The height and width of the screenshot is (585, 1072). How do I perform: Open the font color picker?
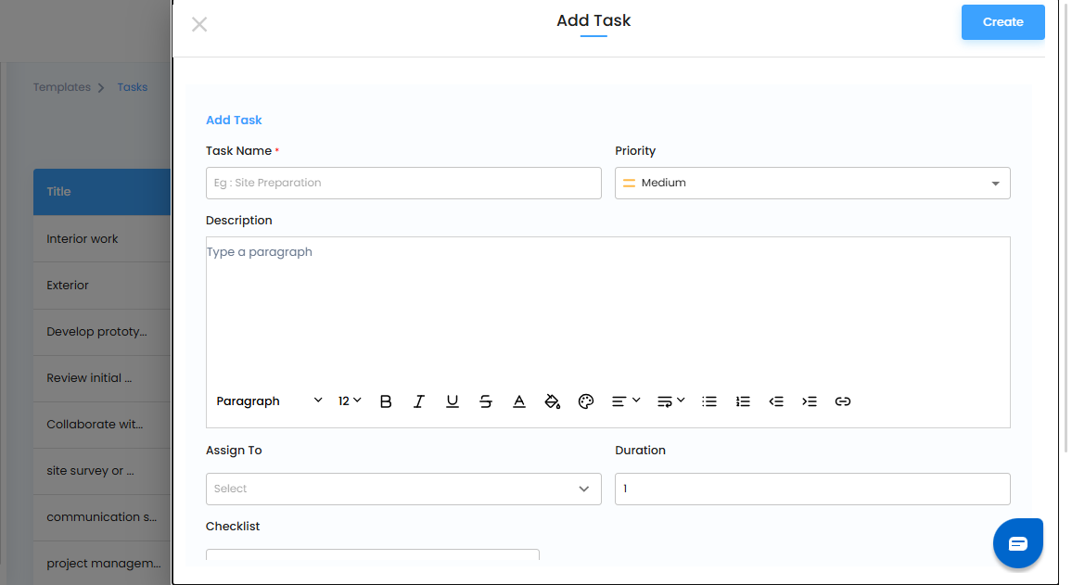pyautogui.click(x=519, y=401)
